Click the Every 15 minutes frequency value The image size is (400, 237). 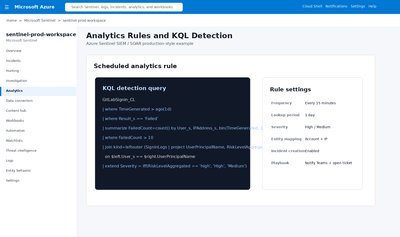pyautogui.click(x=320, y=103)
